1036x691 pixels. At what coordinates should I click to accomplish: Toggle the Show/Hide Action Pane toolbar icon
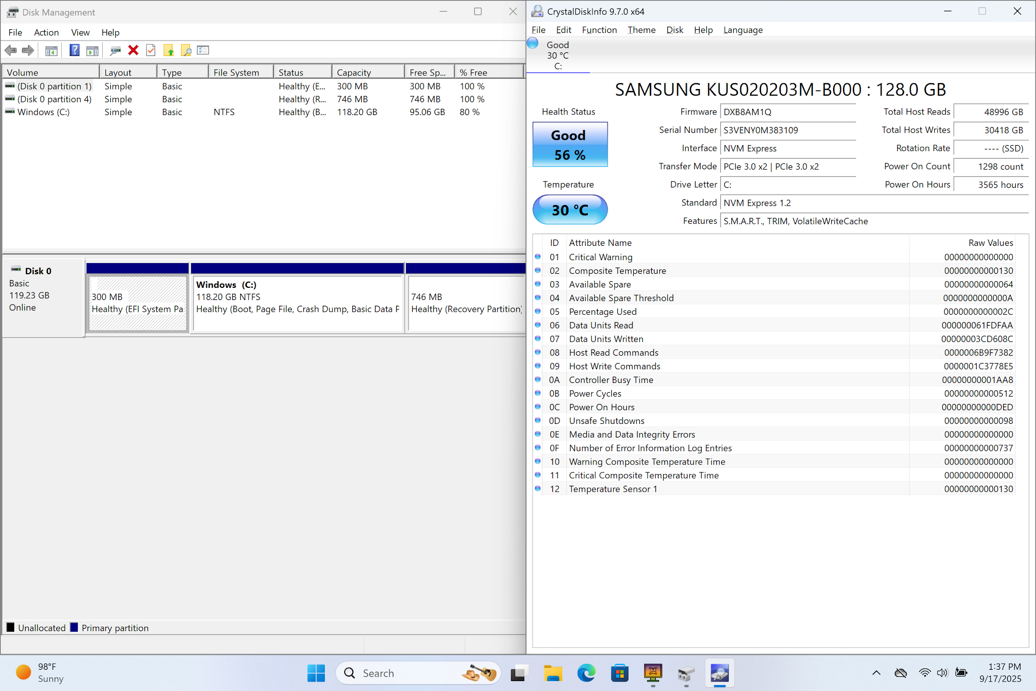pyautogui.click(x=92, y=50)
